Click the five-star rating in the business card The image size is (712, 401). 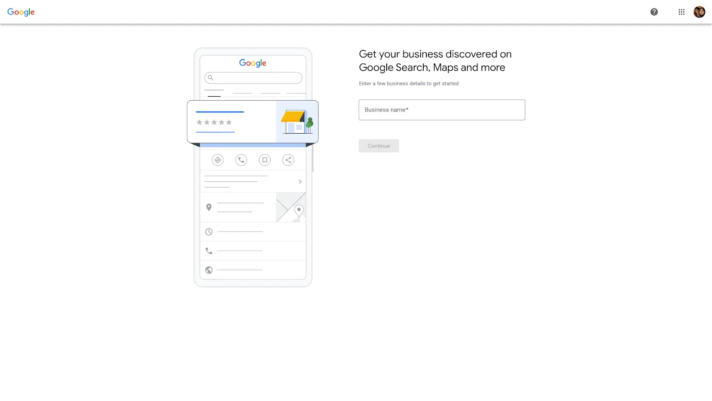214,122
